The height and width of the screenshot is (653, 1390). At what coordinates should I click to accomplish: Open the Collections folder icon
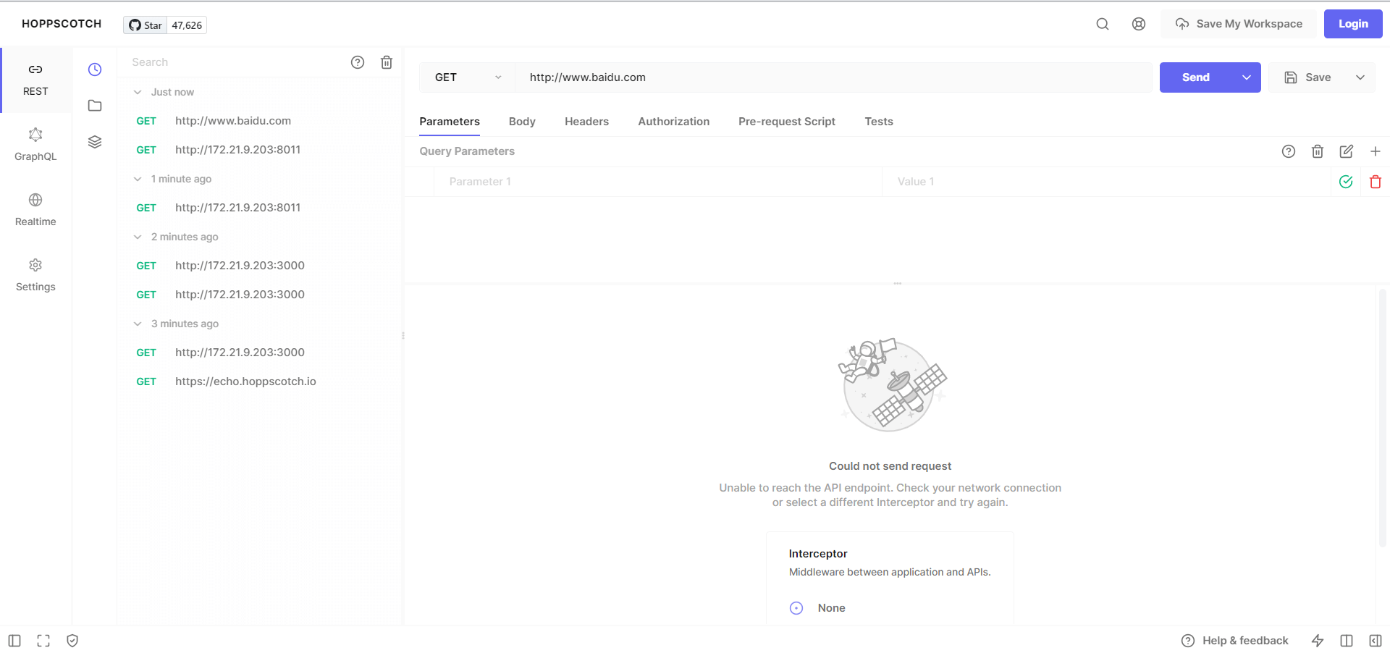[x=94, y=106]
